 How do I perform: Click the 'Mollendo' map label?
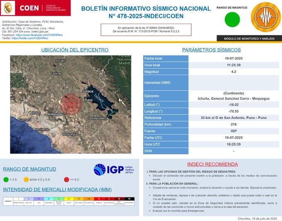coord(43,130)
